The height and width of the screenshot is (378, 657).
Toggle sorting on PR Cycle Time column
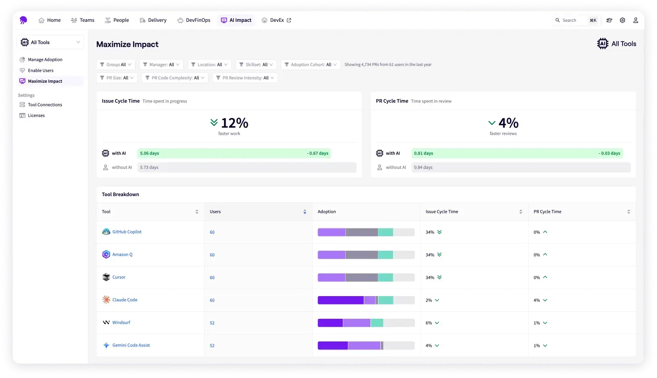tap(628, 212)
